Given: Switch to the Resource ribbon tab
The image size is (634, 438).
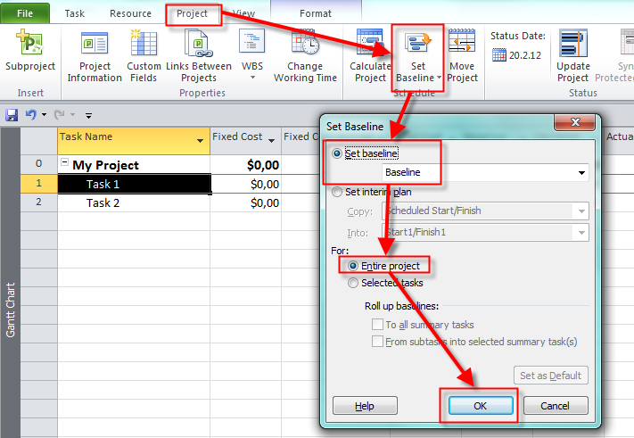Looking at the screenshot, I should [130, 13].
